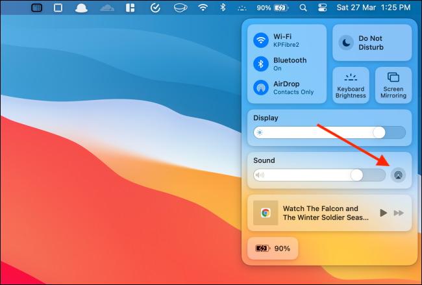The image size is (422, 285).
Task: Adjust the Sound volume slider
Action: tap(319, 175)
